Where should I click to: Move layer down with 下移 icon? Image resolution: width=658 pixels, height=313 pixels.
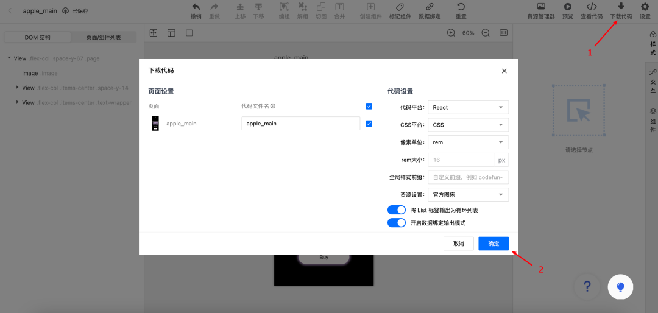point(259,7)
